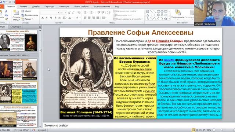The image size is (235, 132).
Task: Select the down block arrow shape
Action: (x=162, y=15)
